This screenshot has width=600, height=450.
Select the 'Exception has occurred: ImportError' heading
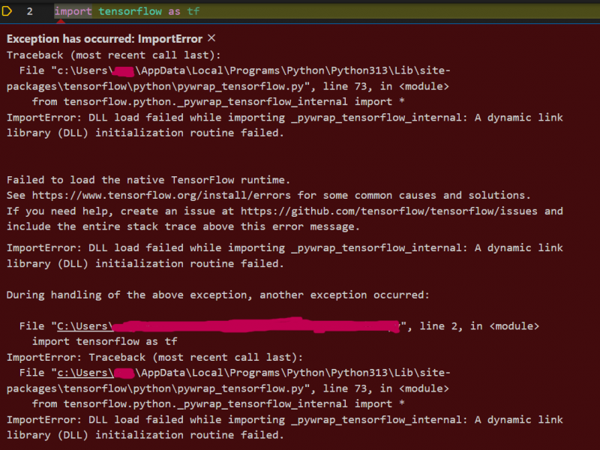(104, 39)
